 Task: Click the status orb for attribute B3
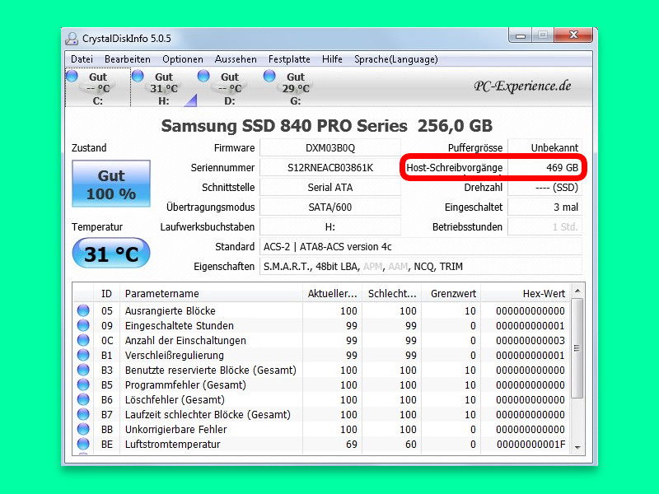click(x=83, y=370)
